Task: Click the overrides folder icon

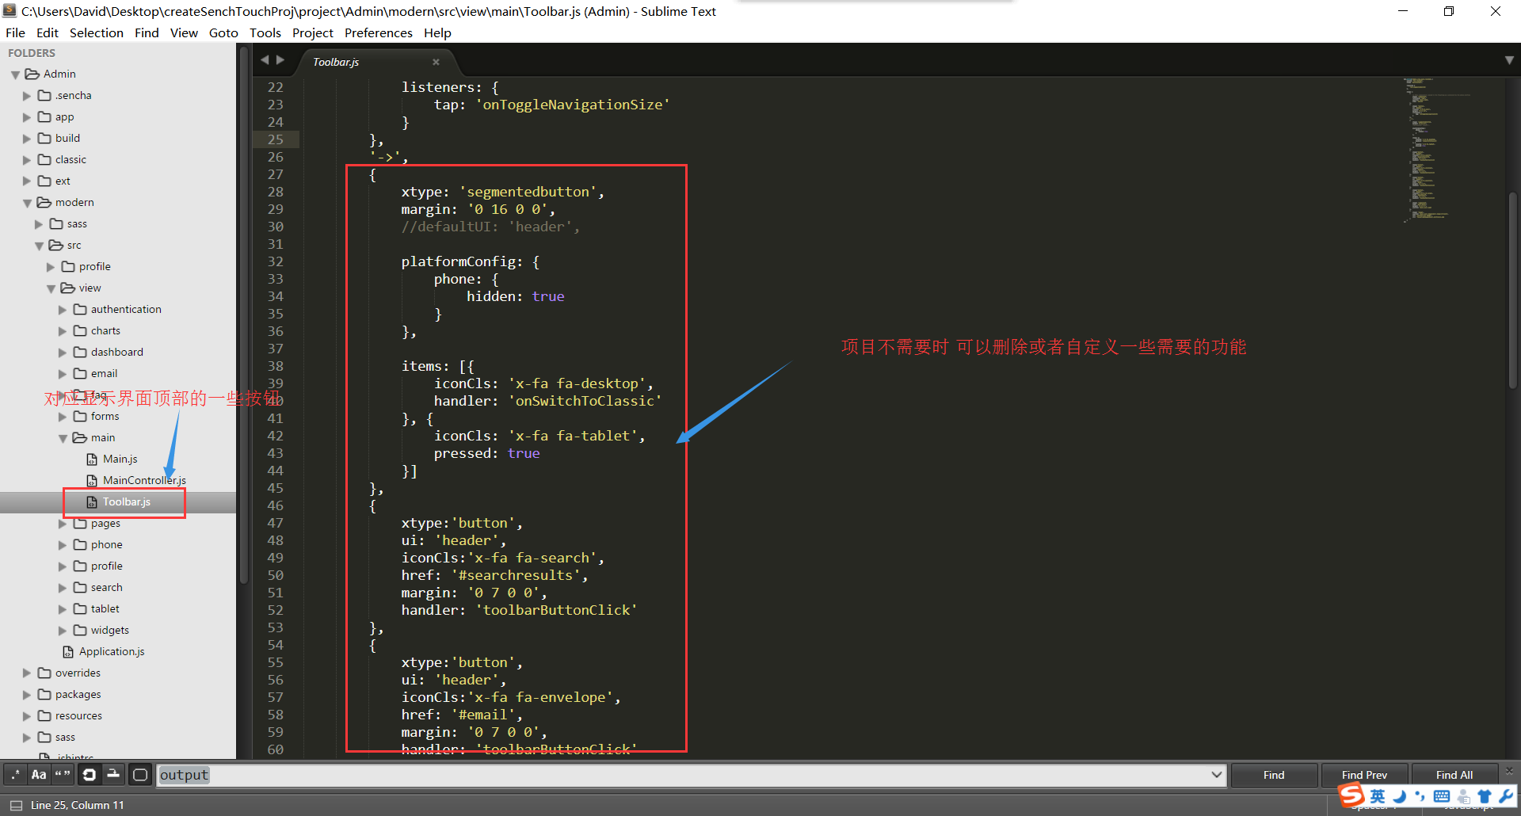Action: (x=44, y=673)
